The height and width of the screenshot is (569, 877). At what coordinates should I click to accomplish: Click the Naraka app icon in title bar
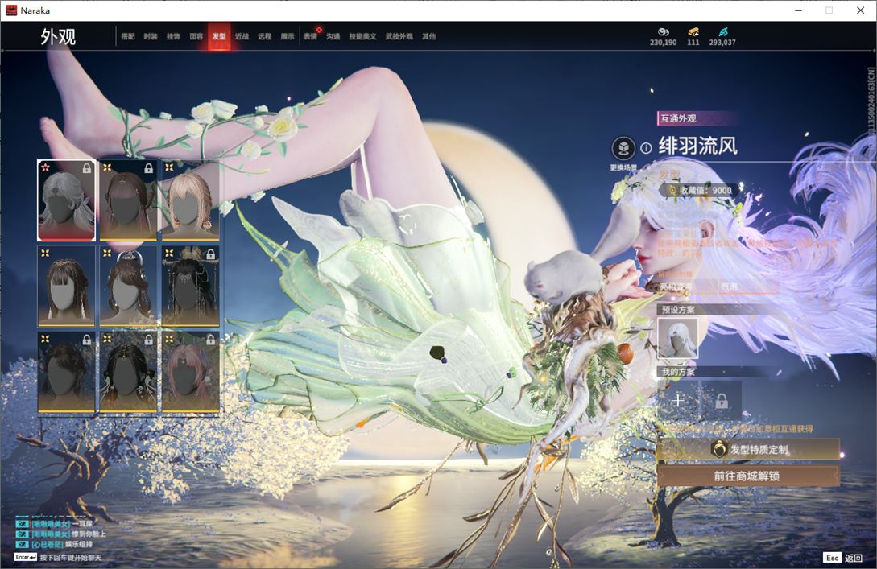(11, 10)
